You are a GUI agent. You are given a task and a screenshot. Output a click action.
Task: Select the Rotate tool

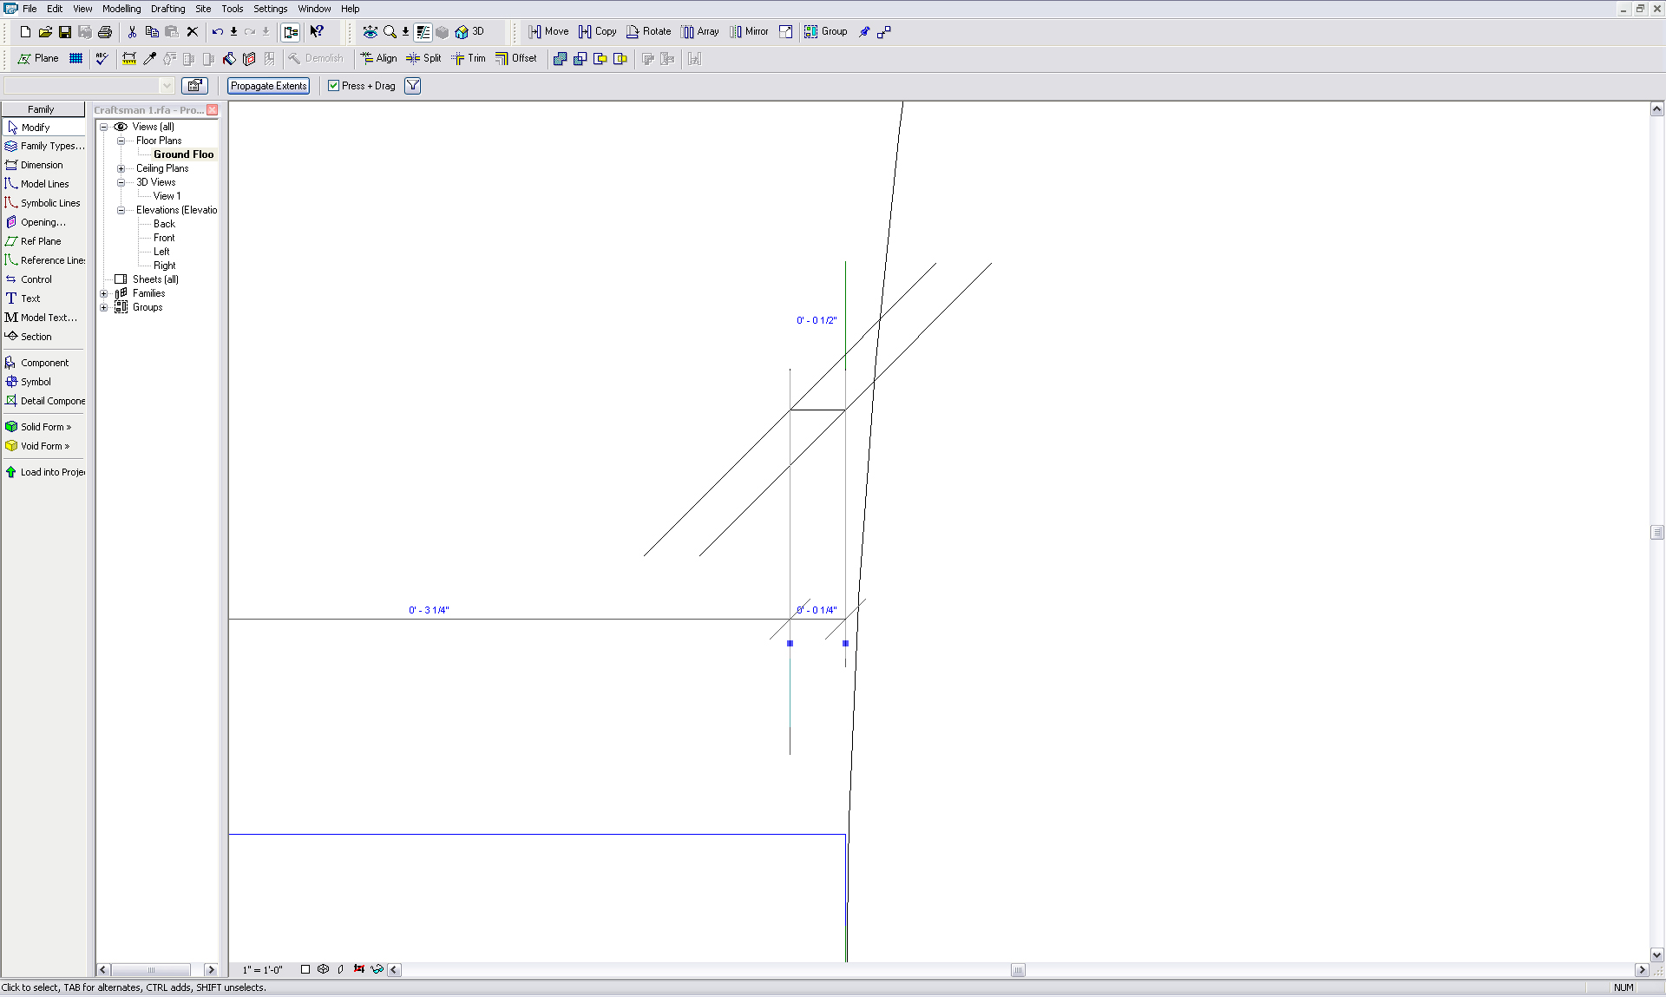(648, 32)
